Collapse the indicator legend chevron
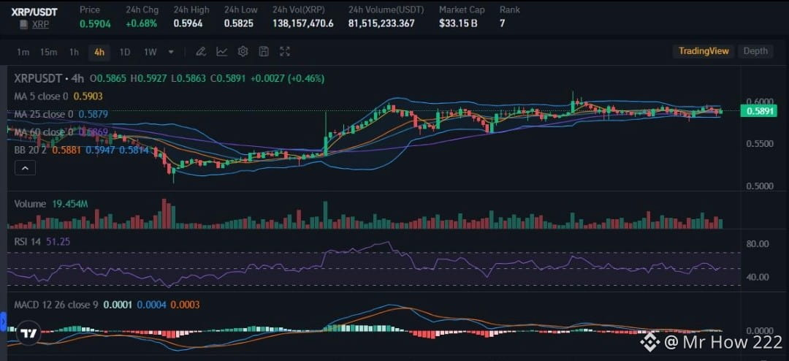 (x=25, y=168)
